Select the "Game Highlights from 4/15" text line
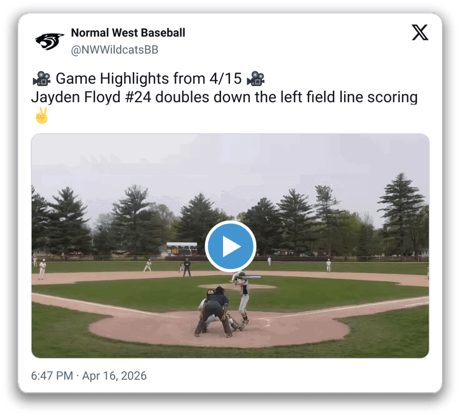Viewport: 460px width, 416px height. click(149, 79)
